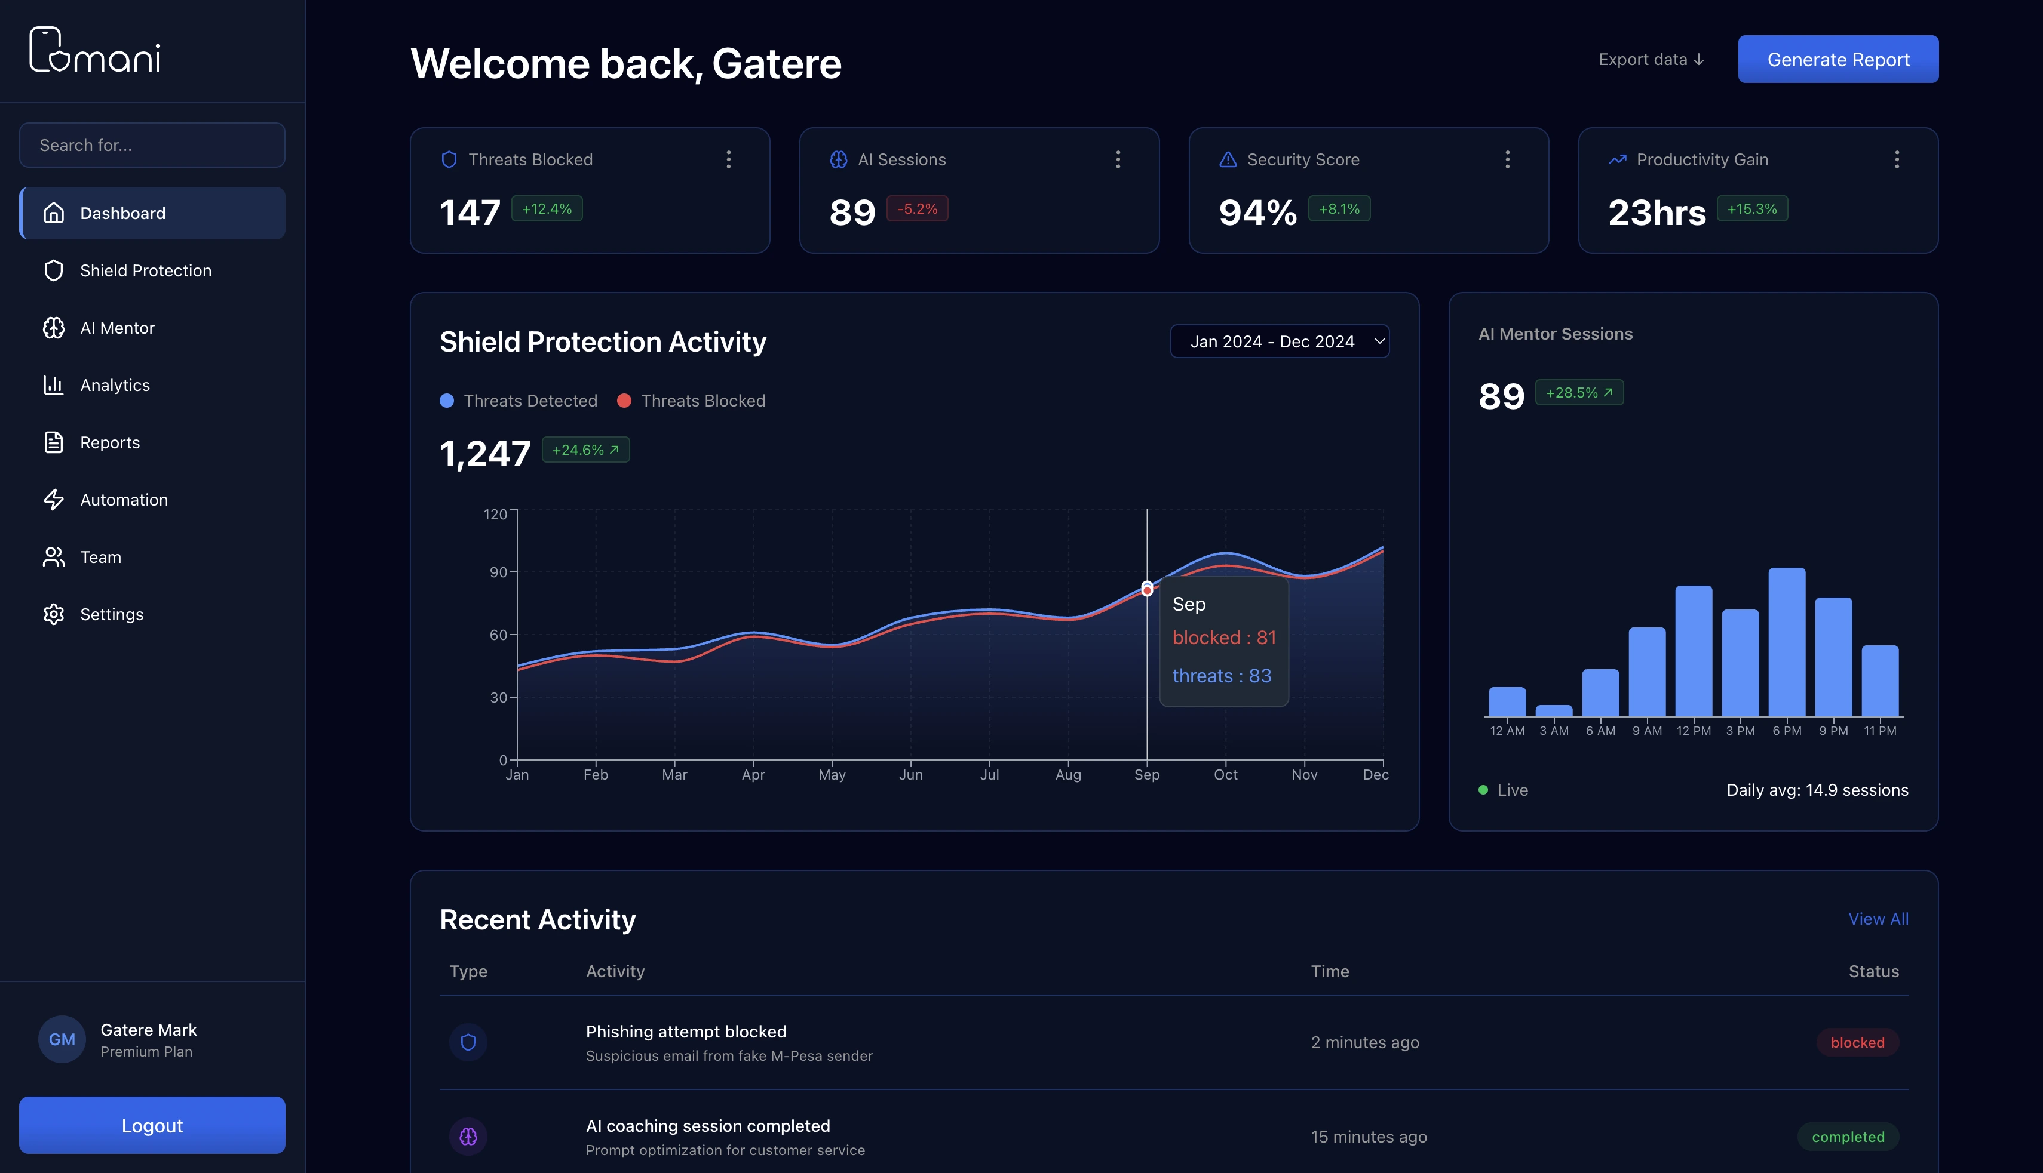Toggle the Threats Blocked legend marker
The width and height of the screenshot is (2043, 1173).
[x=625, y=401]
